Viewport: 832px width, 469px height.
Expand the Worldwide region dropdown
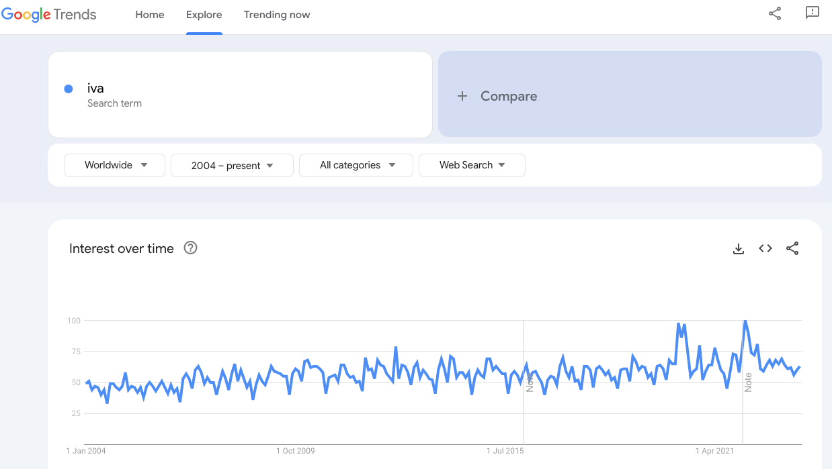[x=114, y=165]
